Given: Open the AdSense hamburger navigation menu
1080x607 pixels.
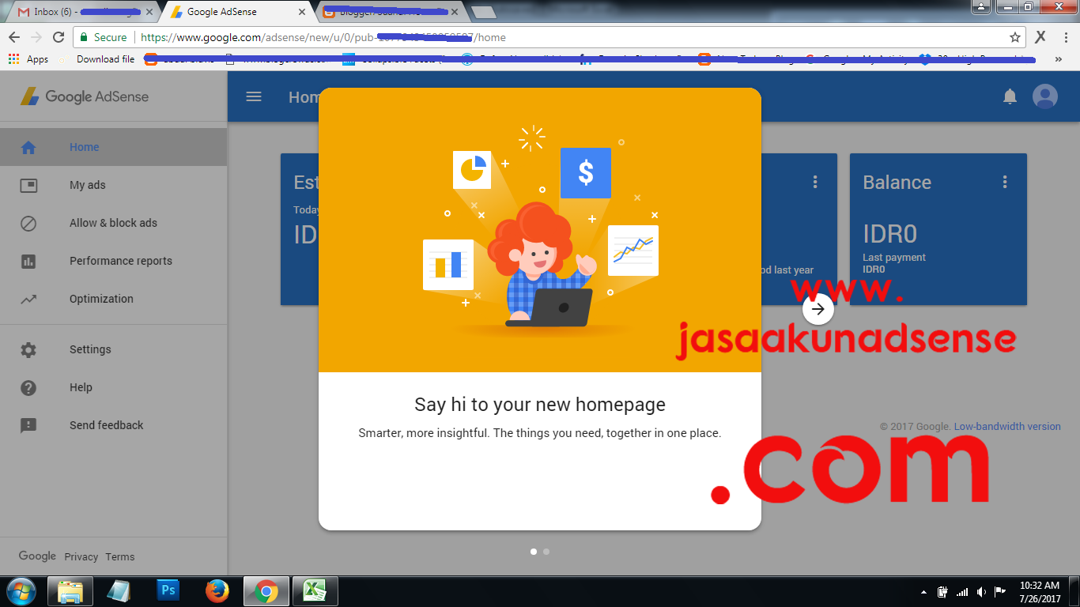Looking at the screenshot, I should [254, 96].
